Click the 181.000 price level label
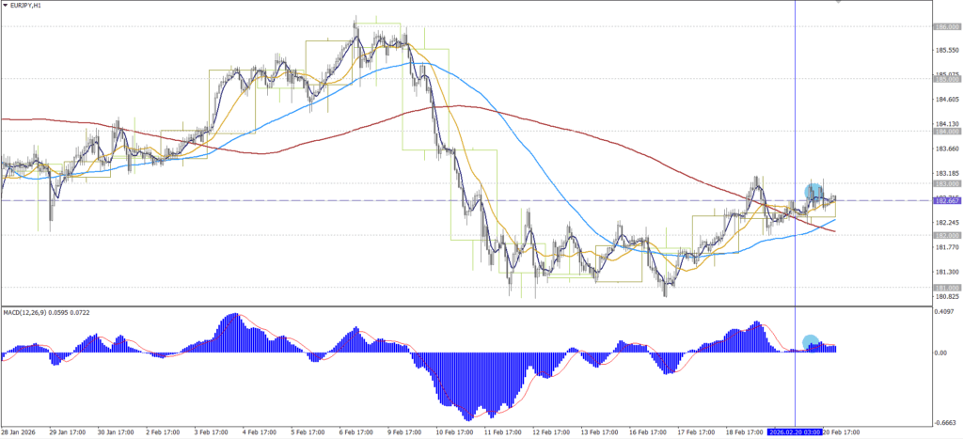 pyautogui.click(x=944, y=287)
